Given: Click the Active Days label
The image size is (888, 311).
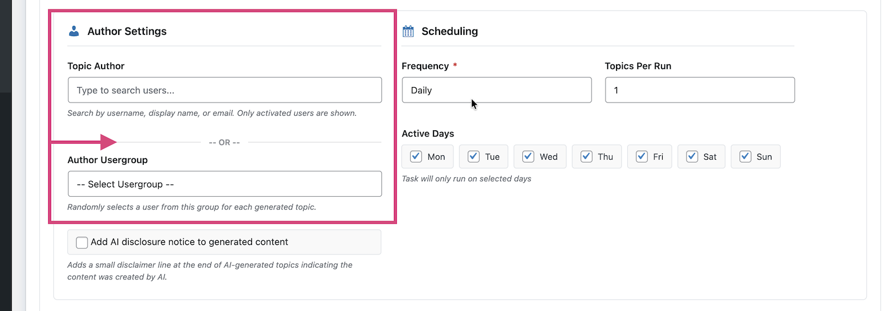Looking at the screenshot, I should click(427, 134).
